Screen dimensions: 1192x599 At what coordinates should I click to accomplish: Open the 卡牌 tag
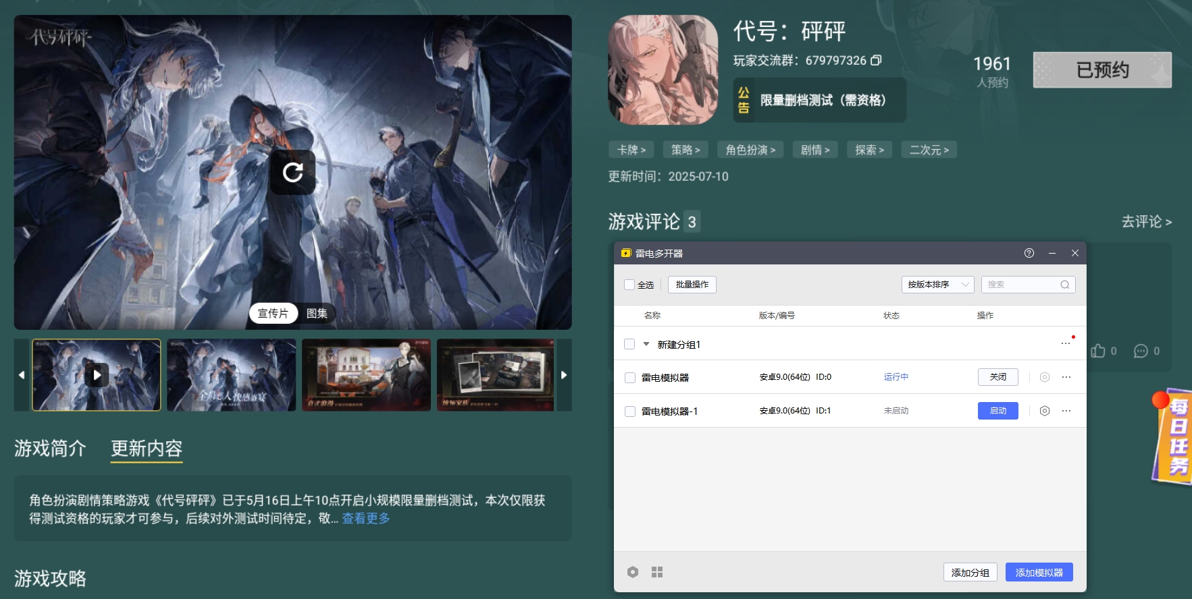631,150
